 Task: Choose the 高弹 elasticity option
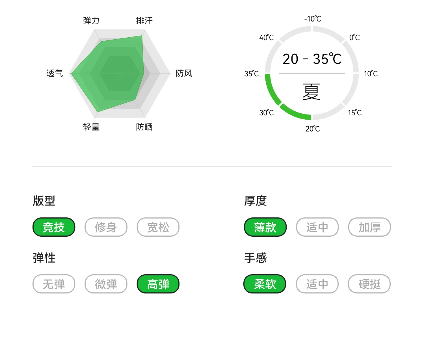158,284
